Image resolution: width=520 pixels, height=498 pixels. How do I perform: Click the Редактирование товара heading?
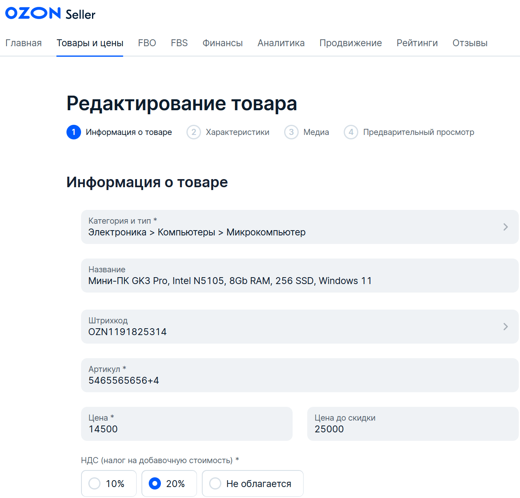[182, 103]
